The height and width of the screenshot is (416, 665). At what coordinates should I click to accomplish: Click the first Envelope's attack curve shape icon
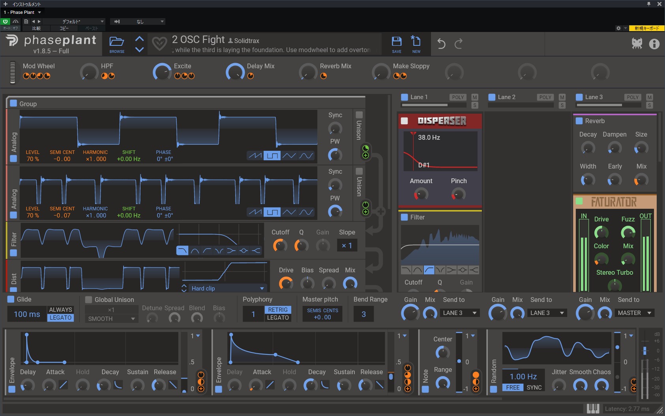tap(63, 384)
